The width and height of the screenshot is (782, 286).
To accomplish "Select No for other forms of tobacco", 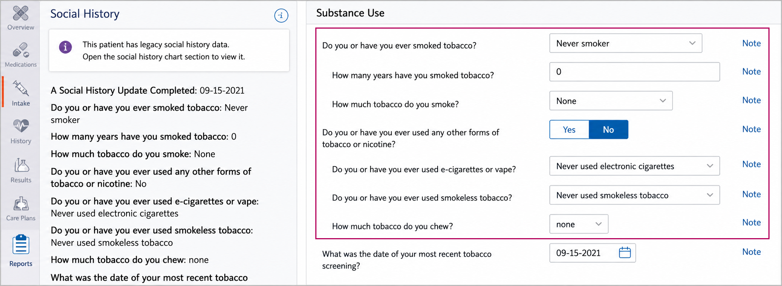I will (x=608, y=130).
